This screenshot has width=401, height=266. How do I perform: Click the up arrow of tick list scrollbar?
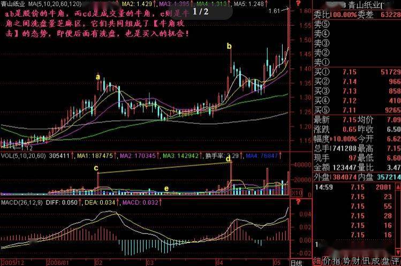tap(398, 187)
